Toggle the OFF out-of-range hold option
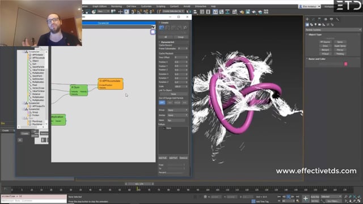 162,103
